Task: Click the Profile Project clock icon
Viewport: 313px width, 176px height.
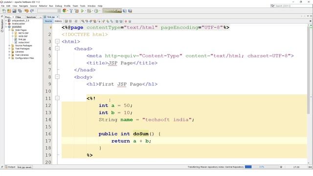Action: (96, 11)
